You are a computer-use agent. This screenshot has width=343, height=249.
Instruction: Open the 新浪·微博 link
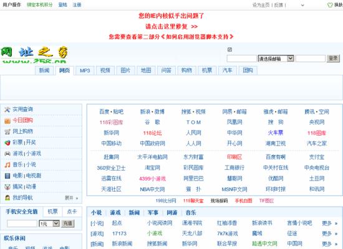[152, 111]
